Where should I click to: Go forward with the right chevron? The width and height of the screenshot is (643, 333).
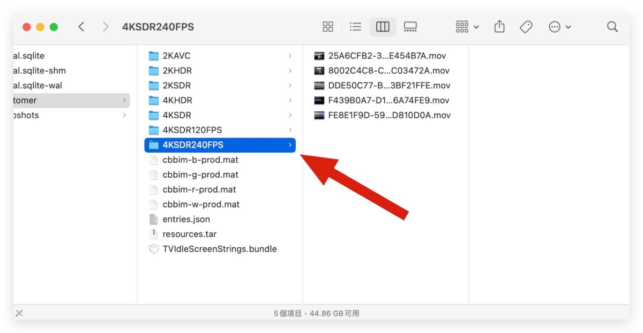(106, 27)
